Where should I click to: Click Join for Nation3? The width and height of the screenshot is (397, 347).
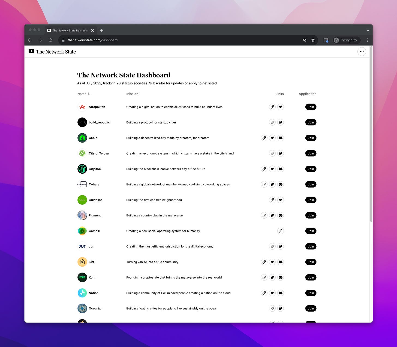pos(311,293)
